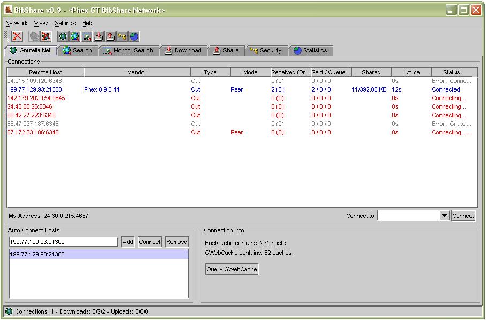The image size is (486, 320).
Task: Switch to the Download tab
Action: tap(183, 50)
